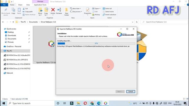The width and height of the screenshot is (189, 106).
Task: Open the Open dropdown in ribbon
Action: tap(96, 9)
